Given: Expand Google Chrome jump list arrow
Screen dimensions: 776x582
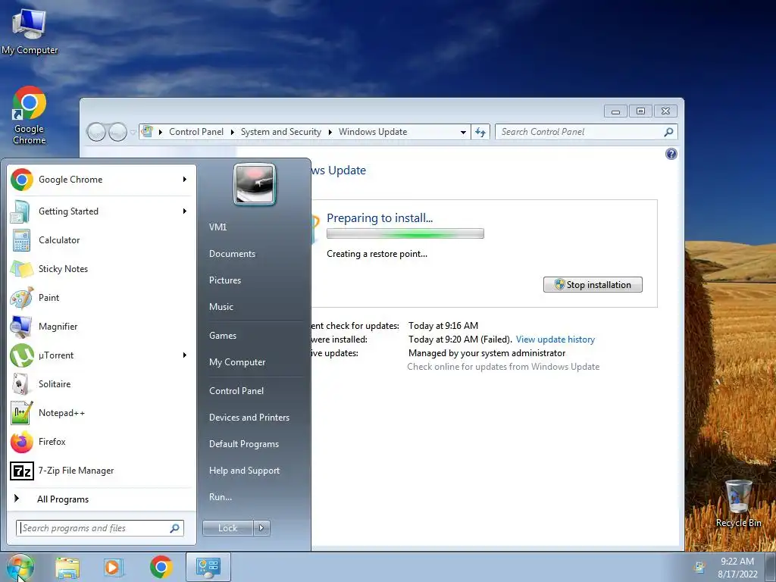Looking at the screenshot, I should tap(185, 179).
